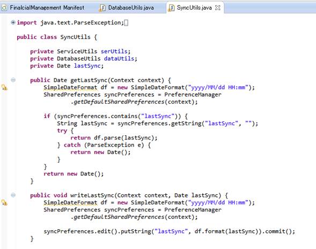Place cursor on getDefaultSharedPreferences in getLastSync
This screenshot has height=249, width=316.
[119, 102]
